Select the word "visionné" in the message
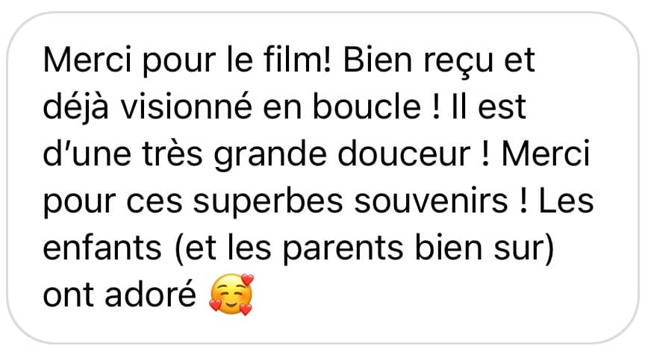The width and height of the screenshot is (645, 346). point(186,107)
